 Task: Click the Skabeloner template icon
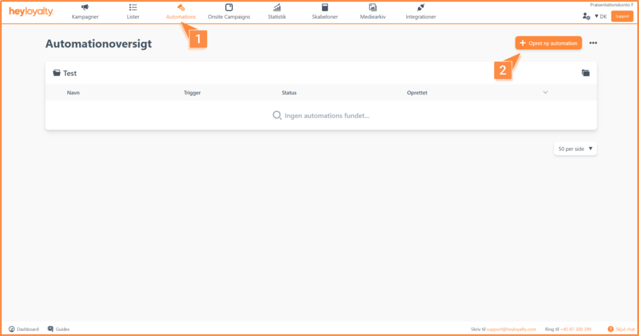coord(324,7)
